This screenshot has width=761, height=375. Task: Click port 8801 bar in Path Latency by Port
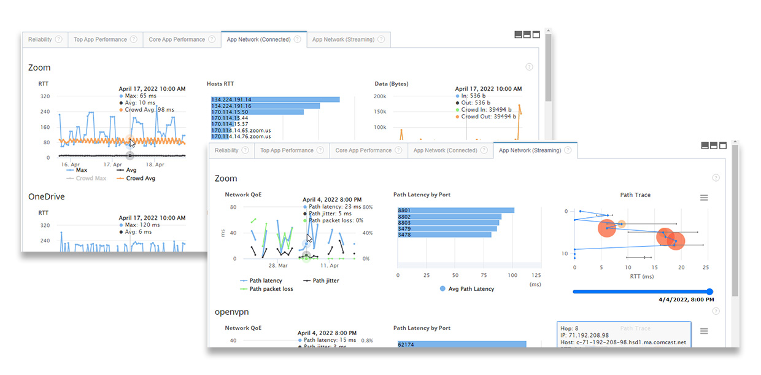click(x=456, y=211)
